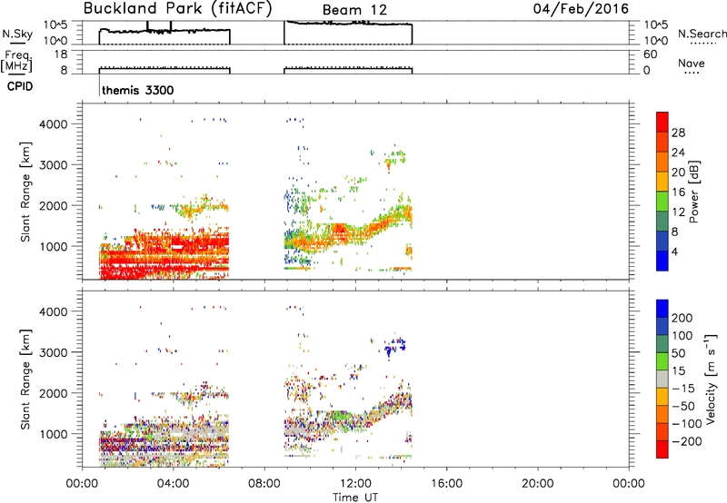Click the "Power [dB]" colorbar title

pos(694,192)
